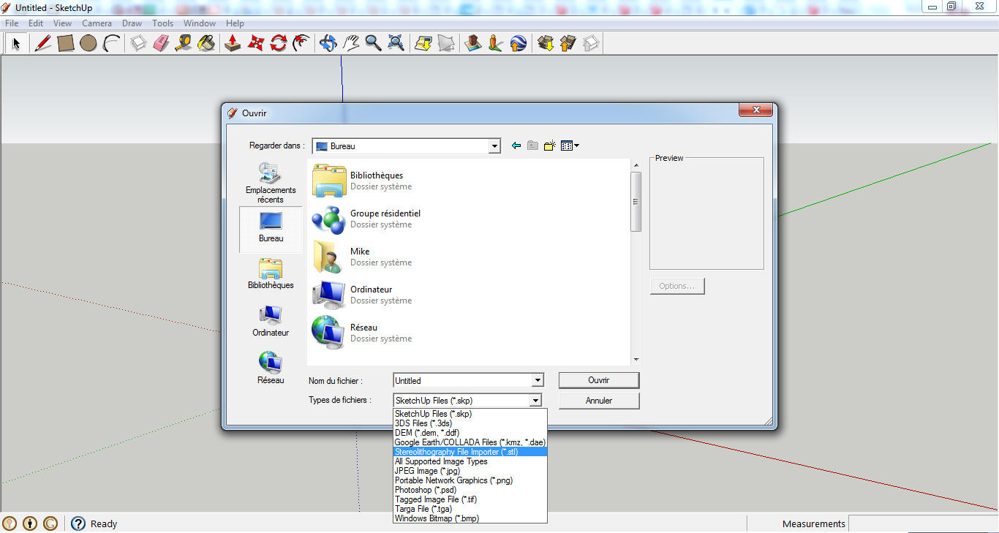Click the Zoom Extents icon

(396, 43)
